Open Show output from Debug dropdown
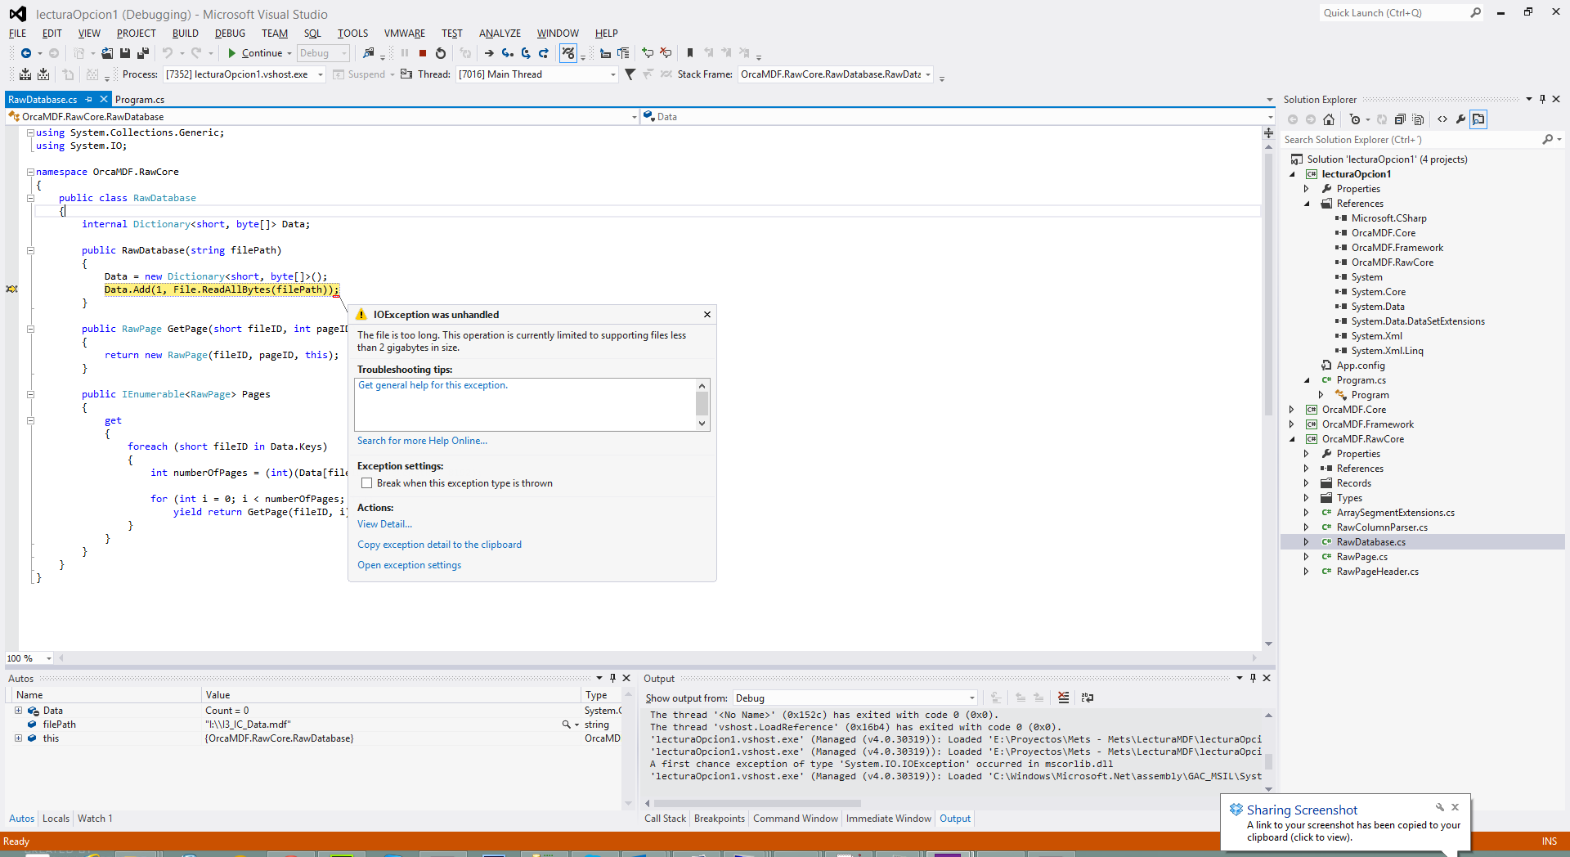This screenshot has width=1570, height=857. [971, 698]
